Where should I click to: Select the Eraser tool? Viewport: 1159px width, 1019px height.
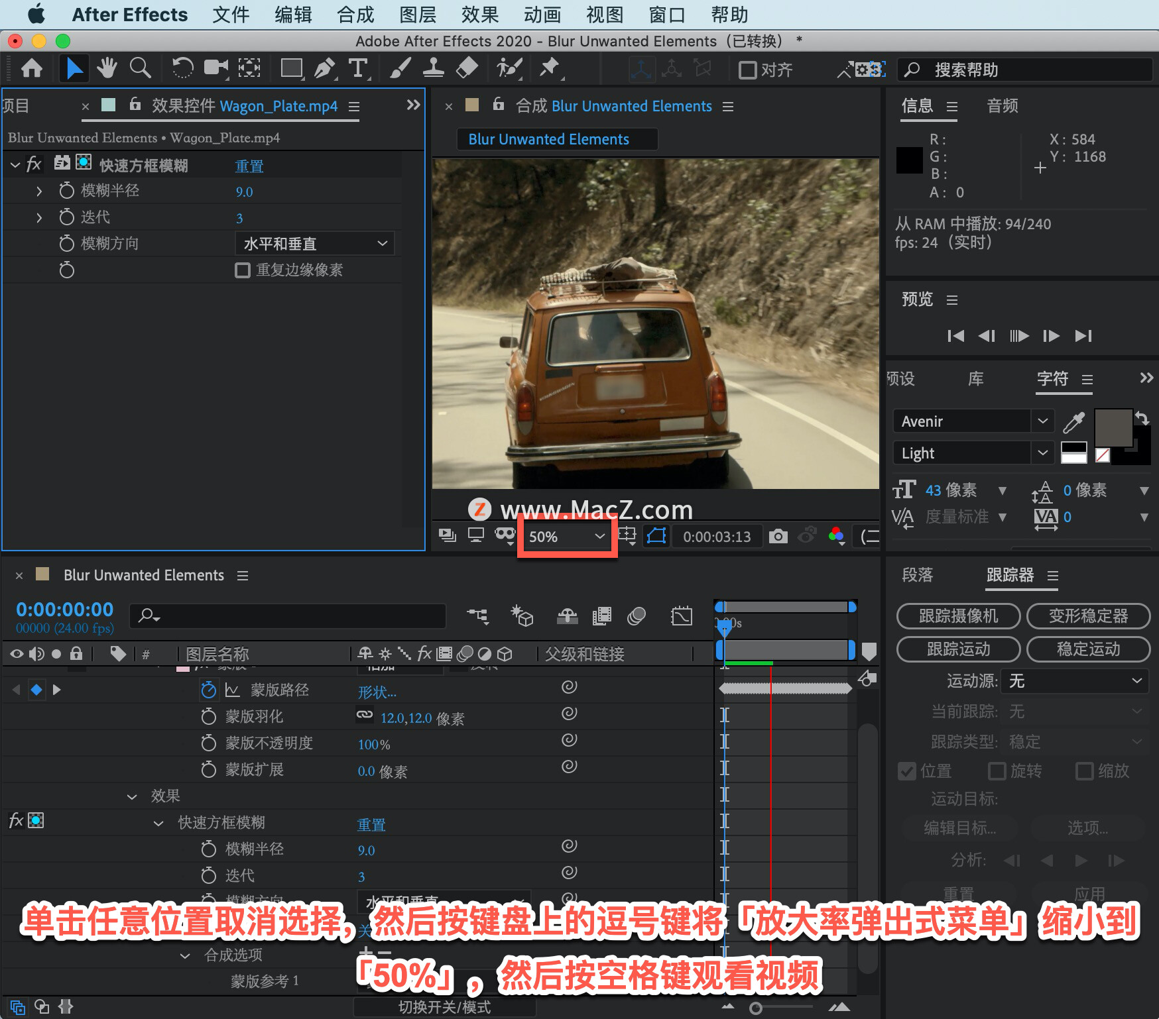[467, 68]
